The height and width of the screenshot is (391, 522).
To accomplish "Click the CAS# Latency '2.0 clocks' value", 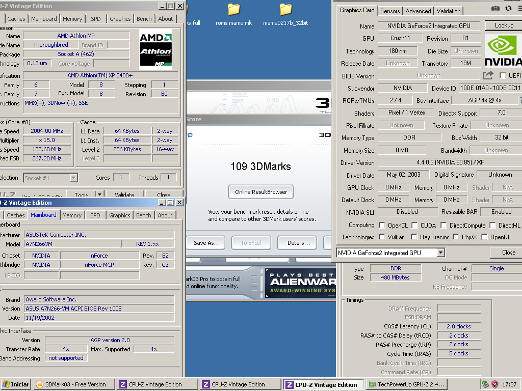I will [459, 326].
